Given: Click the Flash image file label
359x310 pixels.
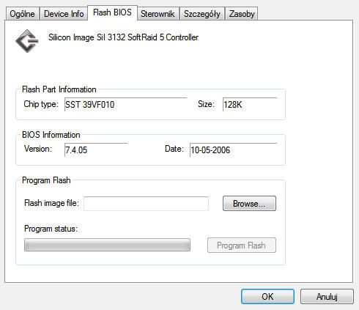Looking at the screenshot, I should [51, 203].
